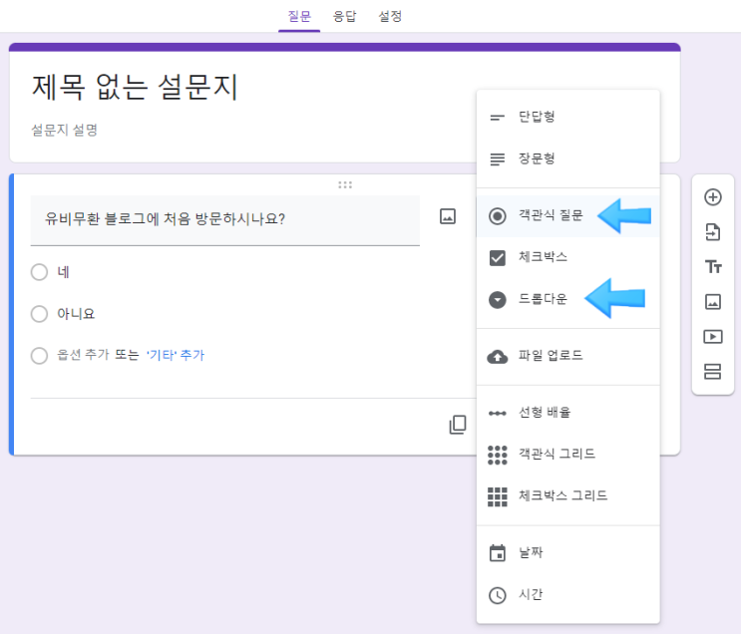The height and width of the screenshot is (634, 741).
Task: Click the add image icon in the sidebar
Action: 713,301
